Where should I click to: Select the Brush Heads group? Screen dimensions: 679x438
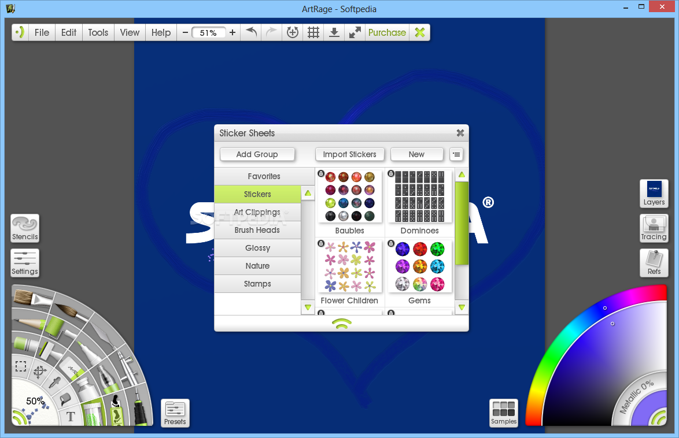click(x=257, y=230)
